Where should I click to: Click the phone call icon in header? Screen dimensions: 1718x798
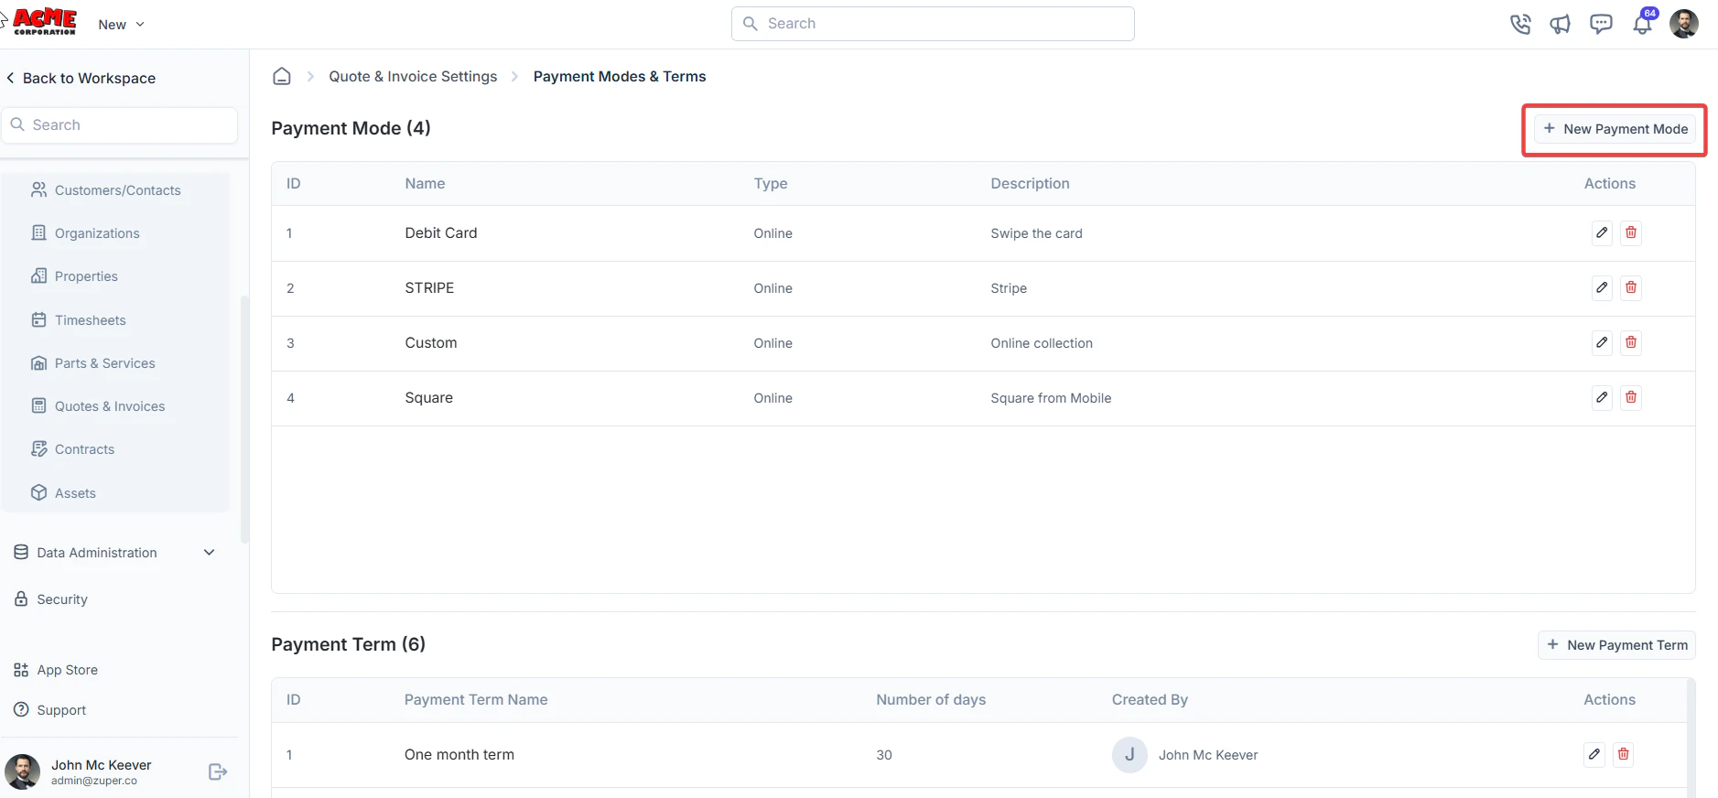1520,25
